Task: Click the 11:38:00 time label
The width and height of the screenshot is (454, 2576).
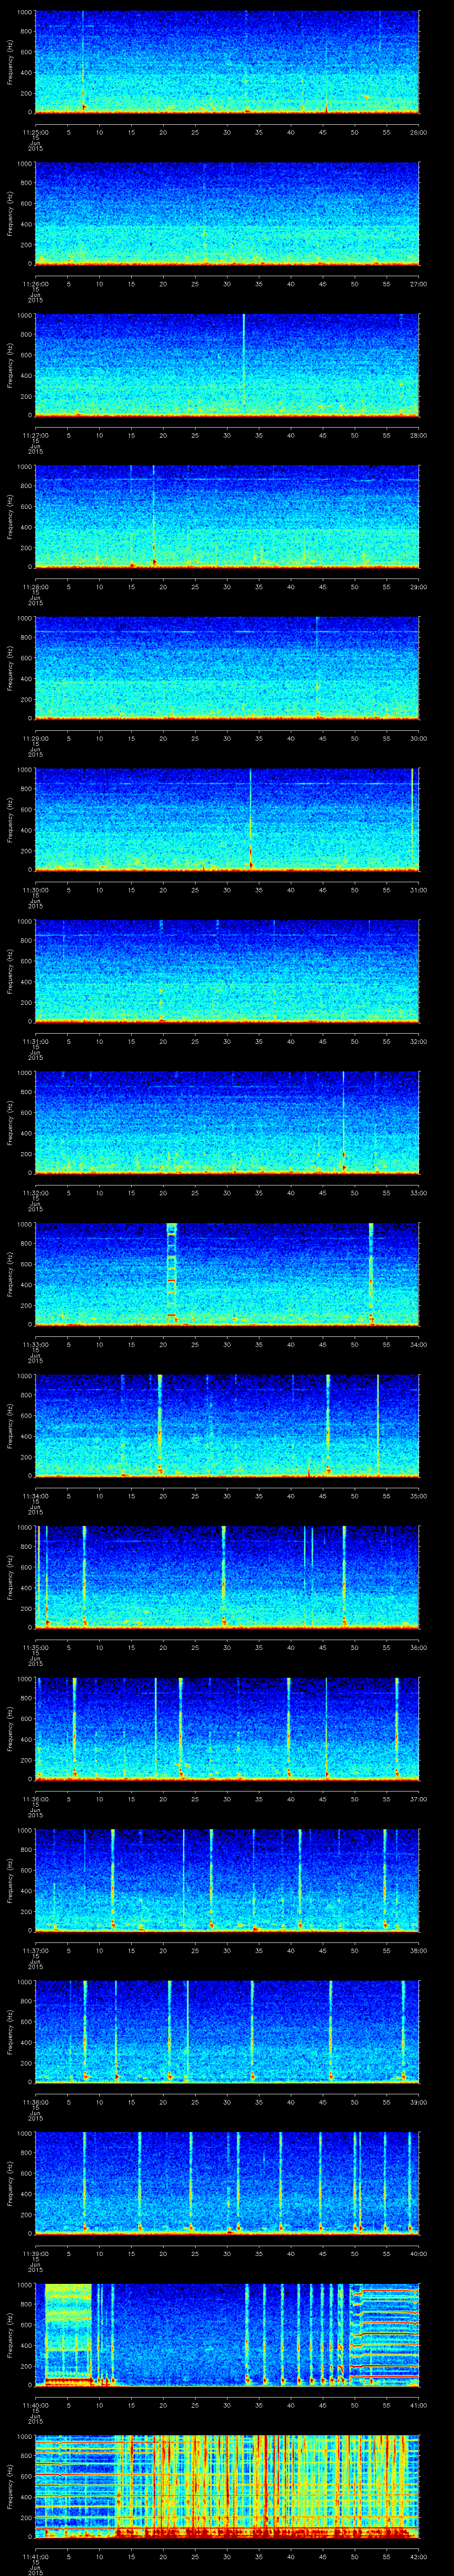Action: (35, 2102)
